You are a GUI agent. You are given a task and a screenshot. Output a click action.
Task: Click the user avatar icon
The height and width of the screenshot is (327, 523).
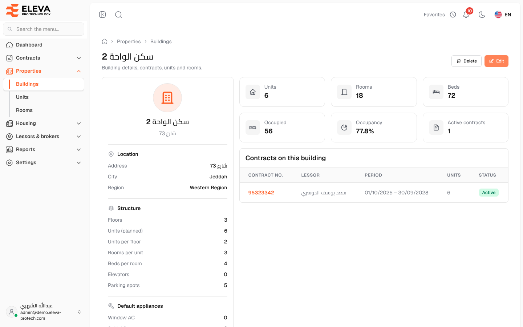pos(12,312)
